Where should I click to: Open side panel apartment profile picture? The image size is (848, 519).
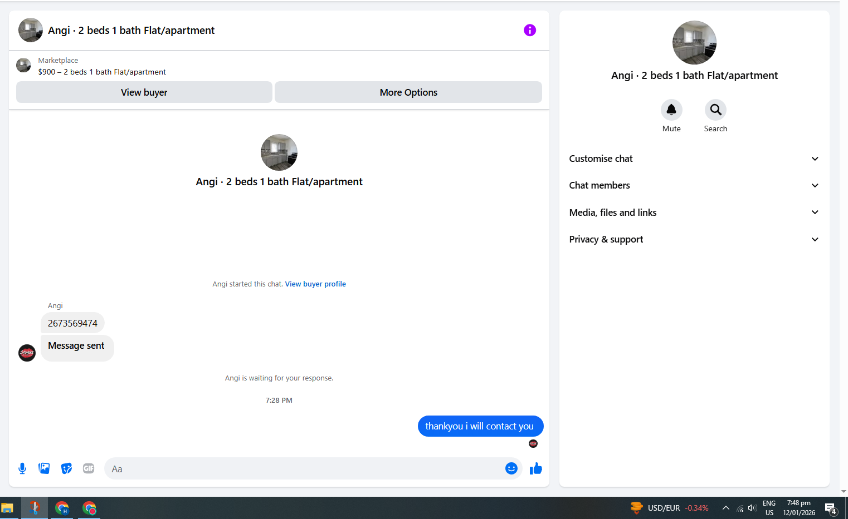click(x=694, y=43)
